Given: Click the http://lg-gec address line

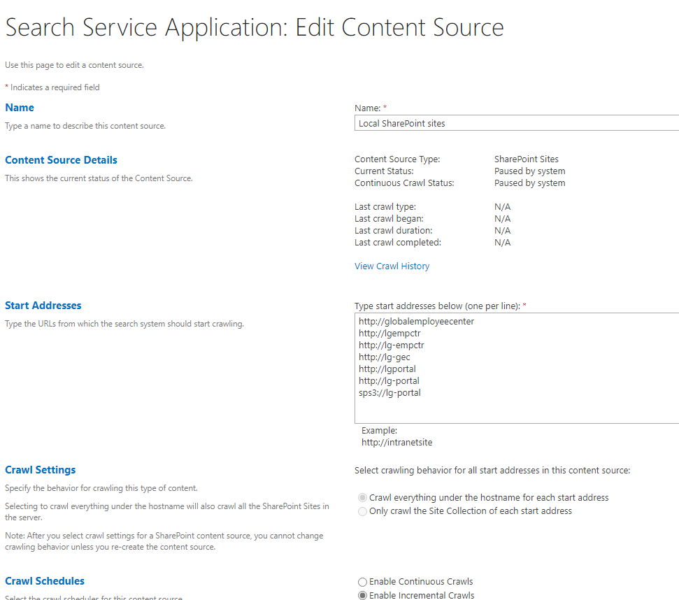Looking at the screenshot, I should [384, 357].
